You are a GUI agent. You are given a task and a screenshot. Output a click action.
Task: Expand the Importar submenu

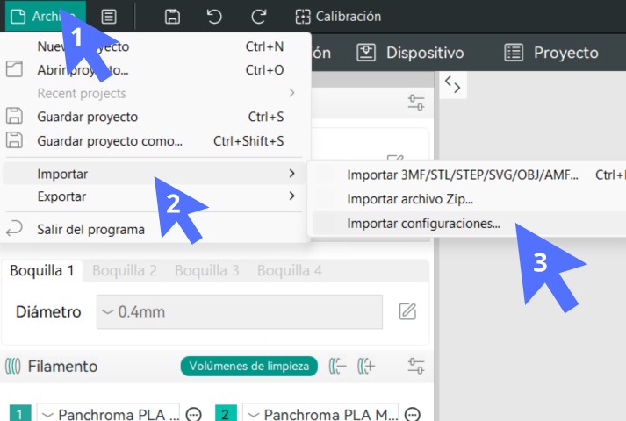point(155,174)
